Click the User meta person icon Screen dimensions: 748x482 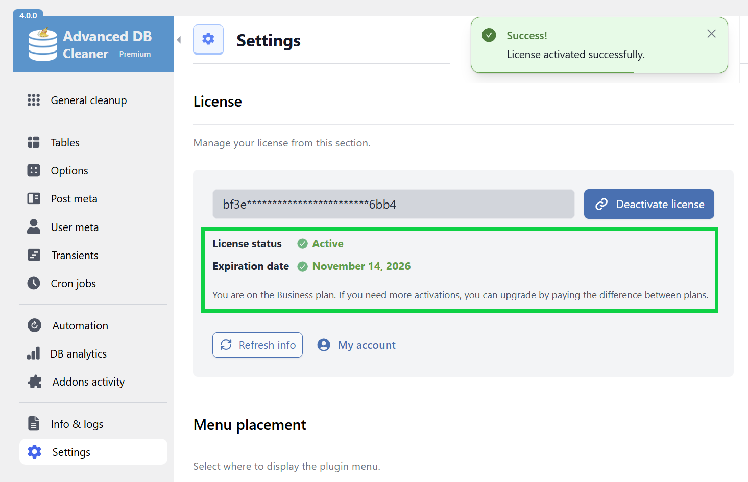pyautogui.click(x=34, y=227)
